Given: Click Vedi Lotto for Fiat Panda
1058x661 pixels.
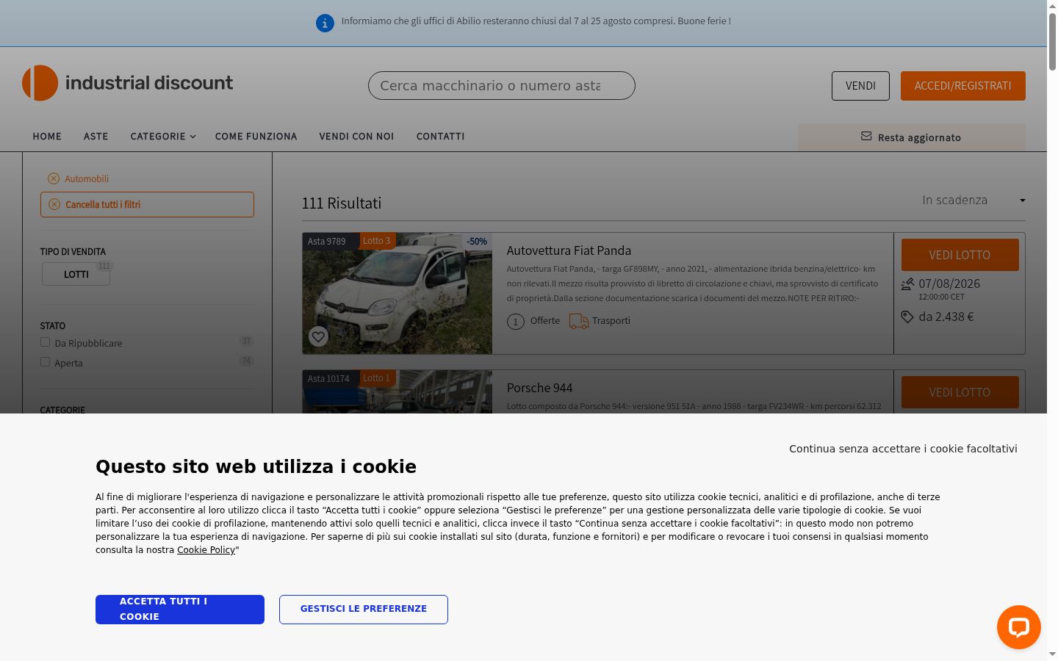Looking at the screenshot, I should point(960,255).
